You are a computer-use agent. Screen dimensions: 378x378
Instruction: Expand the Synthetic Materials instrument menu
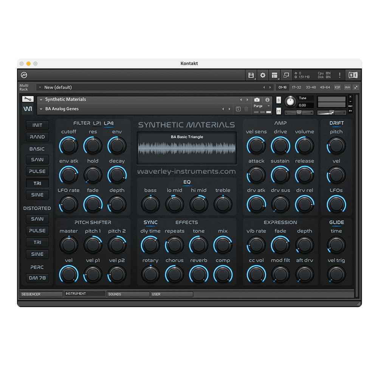click(41, 99)
